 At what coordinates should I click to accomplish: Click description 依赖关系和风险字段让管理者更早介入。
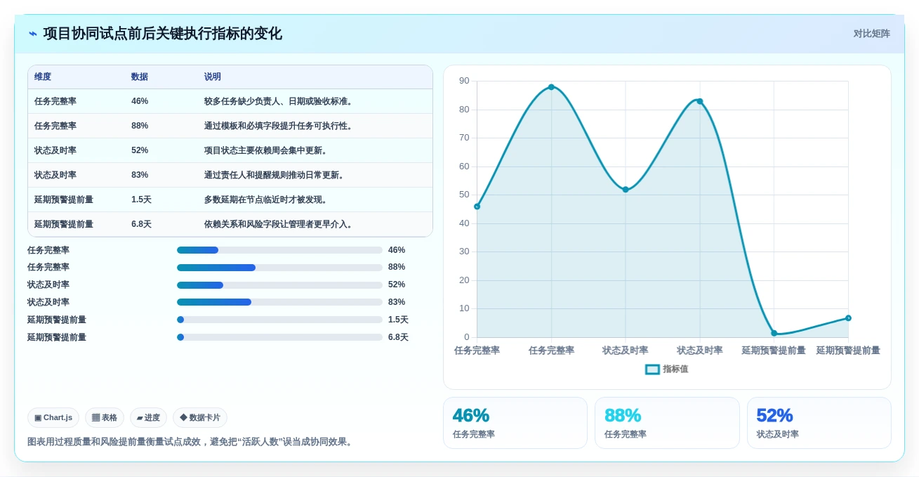[279, 224]
